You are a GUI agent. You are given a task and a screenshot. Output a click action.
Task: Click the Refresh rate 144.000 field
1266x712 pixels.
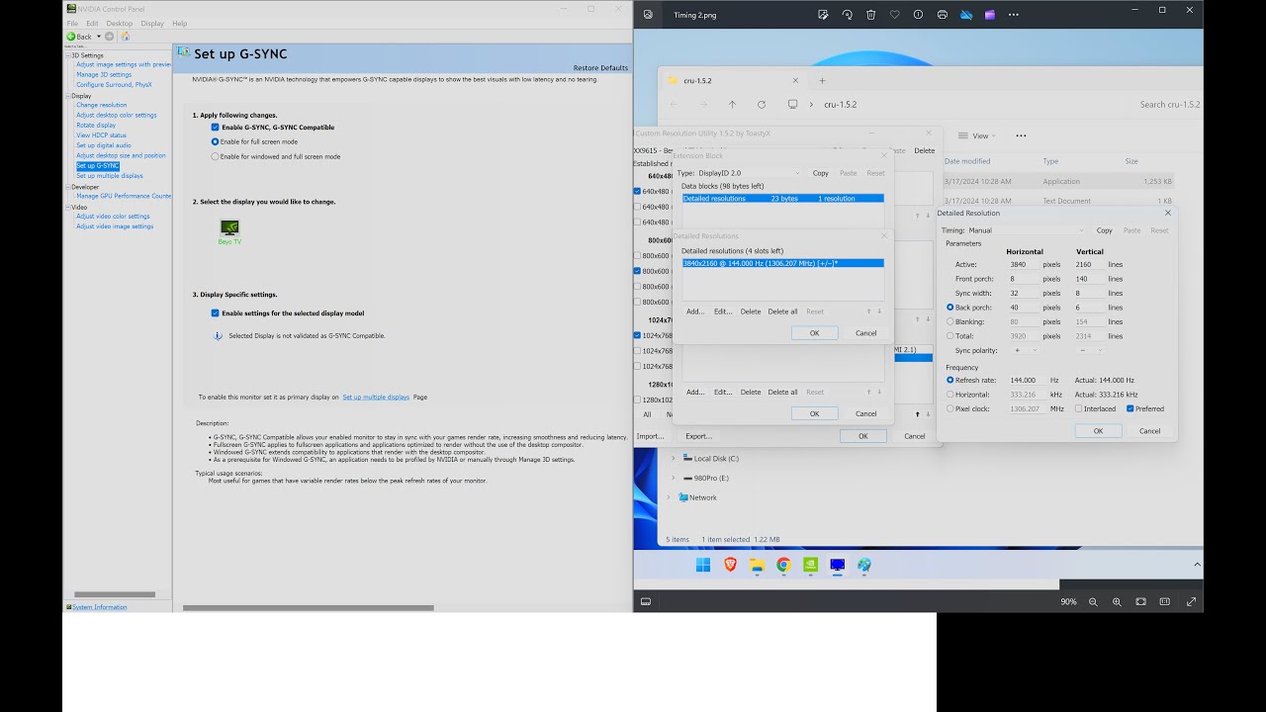click(x=1025, y=380)
